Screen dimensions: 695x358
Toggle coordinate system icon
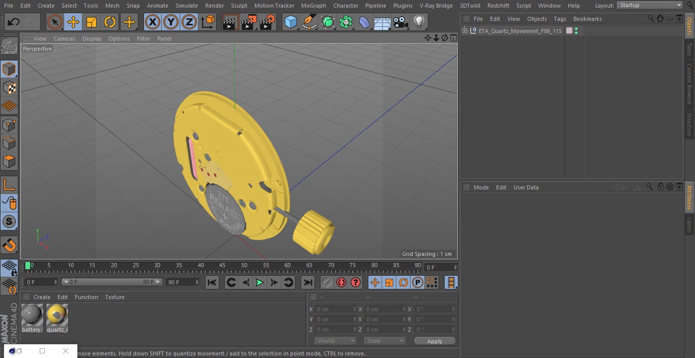[x=208, y=22]
